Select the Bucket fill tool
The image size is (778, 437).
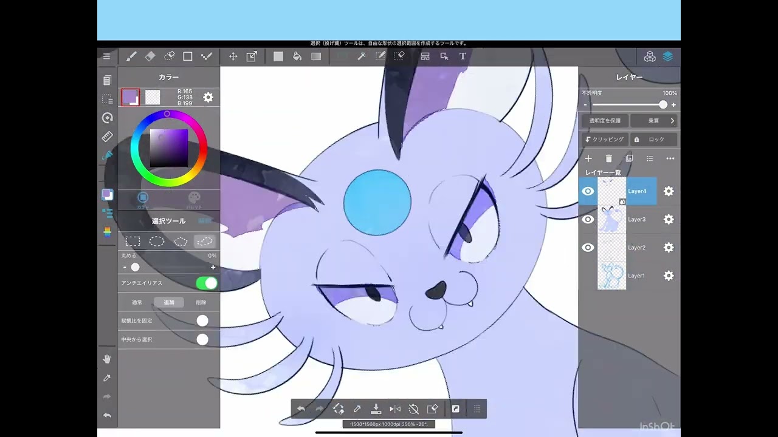[297, 56]
